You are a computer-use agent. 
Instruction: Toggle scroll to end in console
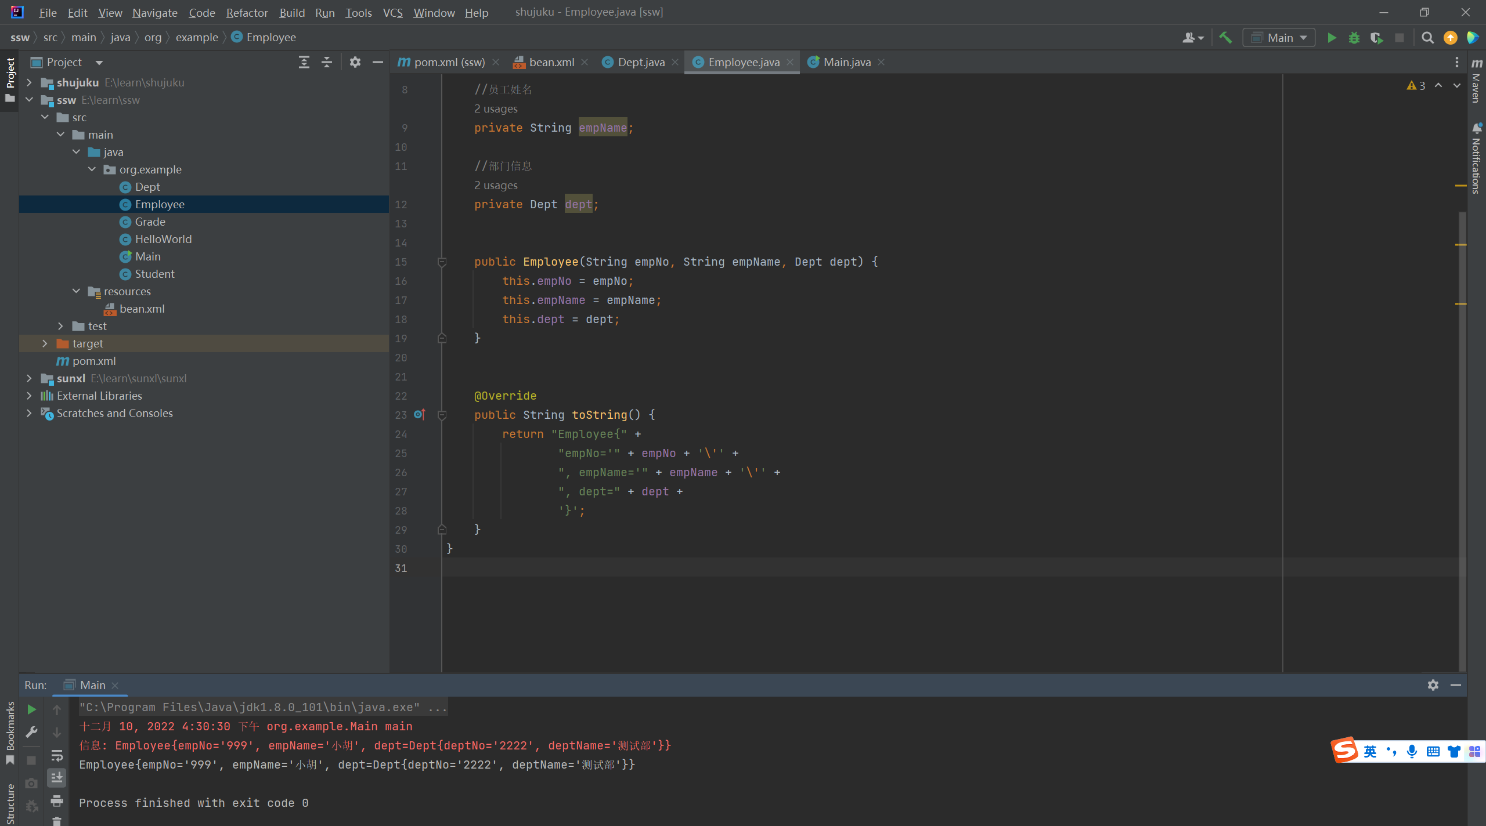[57, 778]
